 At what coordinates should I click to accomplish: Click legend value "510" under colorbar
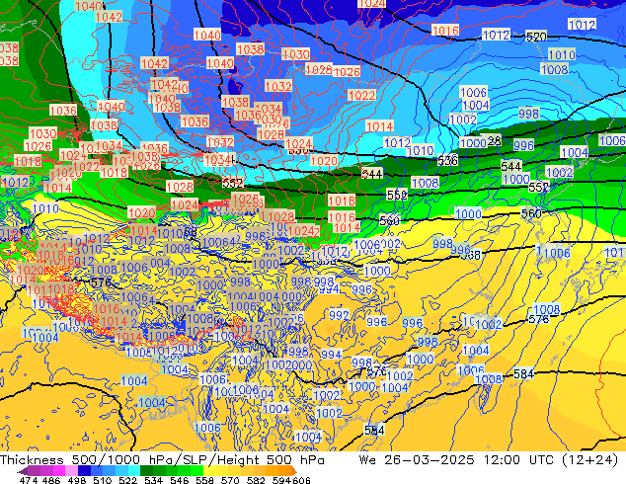[x=103, y=480]
